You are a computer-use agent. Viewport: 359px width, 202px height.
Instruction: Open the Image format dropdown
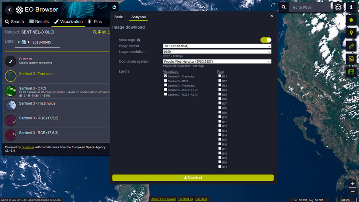(x=217, y=46)
